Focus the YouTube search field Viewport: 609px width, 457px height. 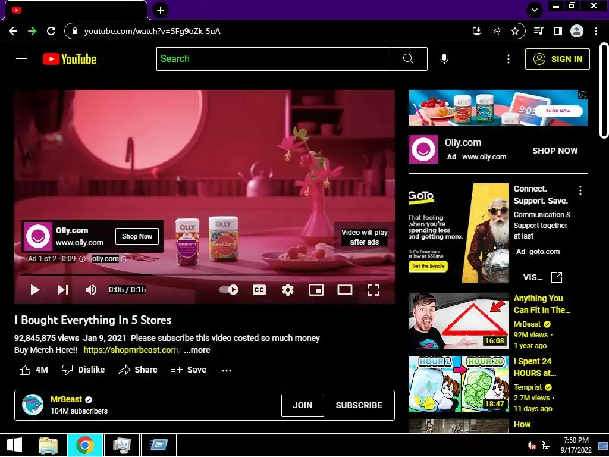coord(273,59)
